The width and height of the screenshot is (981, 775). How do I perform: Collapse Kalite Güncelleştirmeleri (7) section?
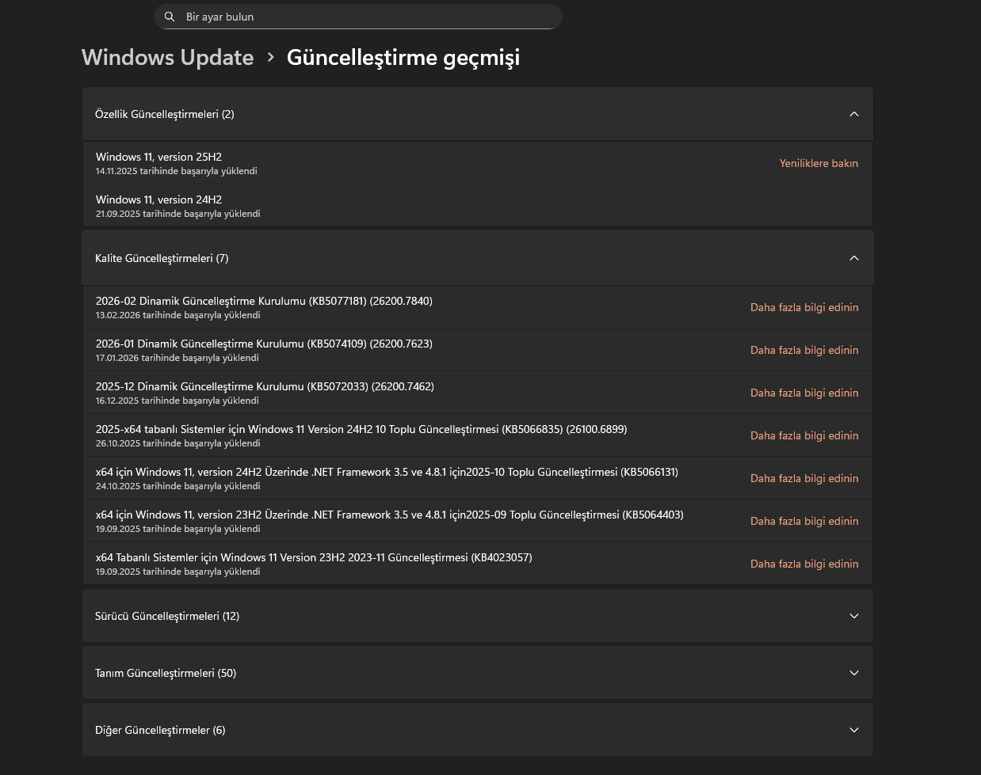478,258
